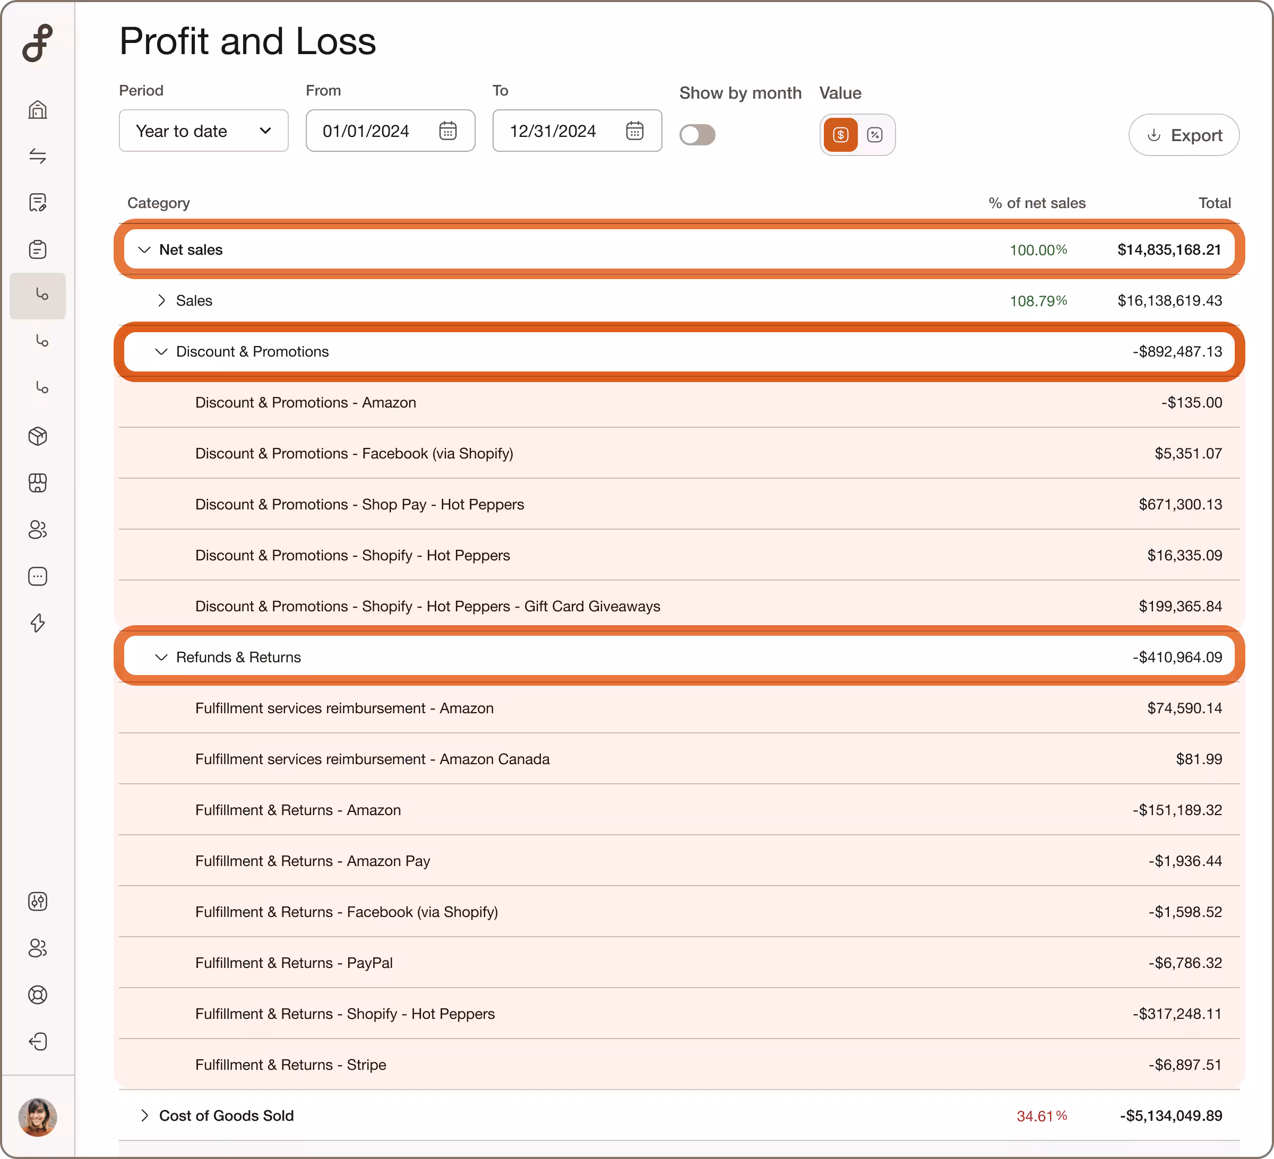Select Fulfillment & Returns - Stripe row
Screen dimensions: 1274x1159
click(679, 1065)
